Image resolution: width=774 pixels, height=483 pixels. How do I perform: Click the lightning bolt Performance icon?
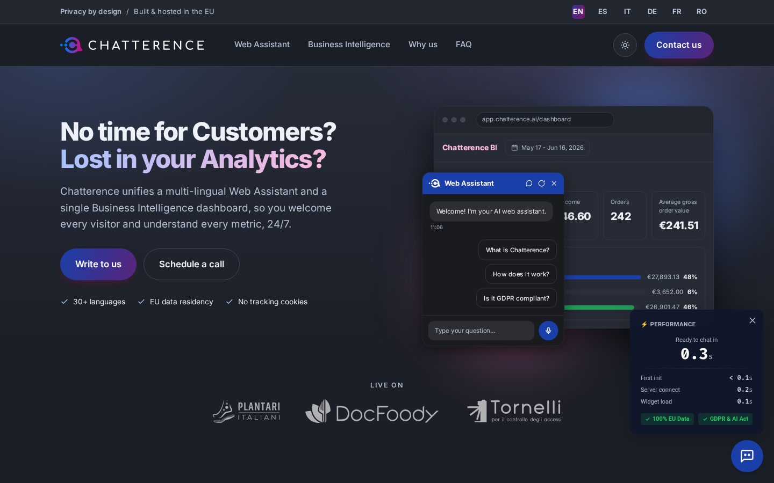[x=644, y=324]
